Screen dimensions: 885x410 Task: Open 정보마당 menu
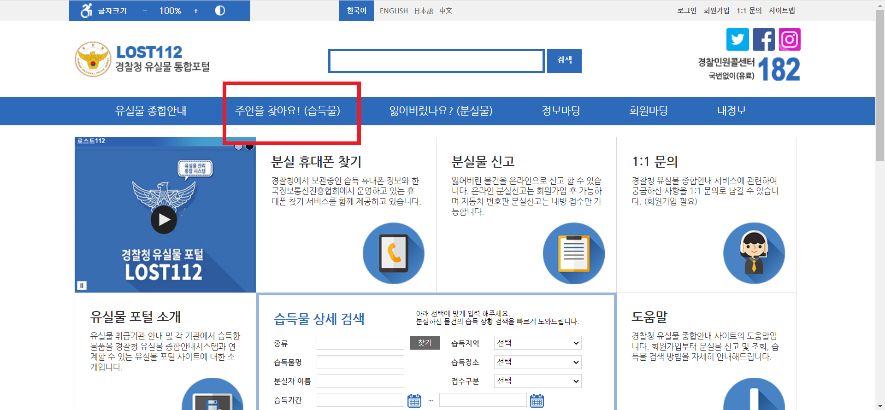[x=561, y=111]
